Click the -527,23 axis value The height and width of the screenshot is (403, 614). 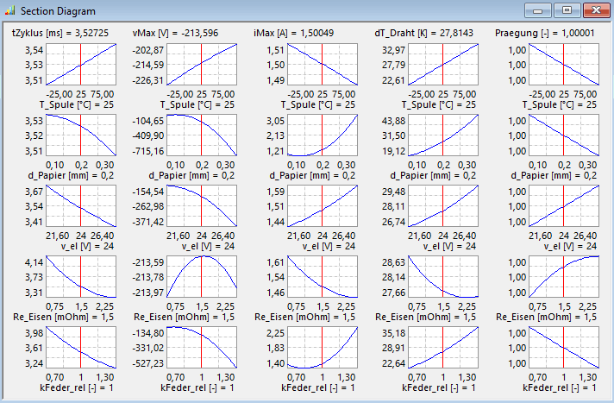[x=148, y=363]
